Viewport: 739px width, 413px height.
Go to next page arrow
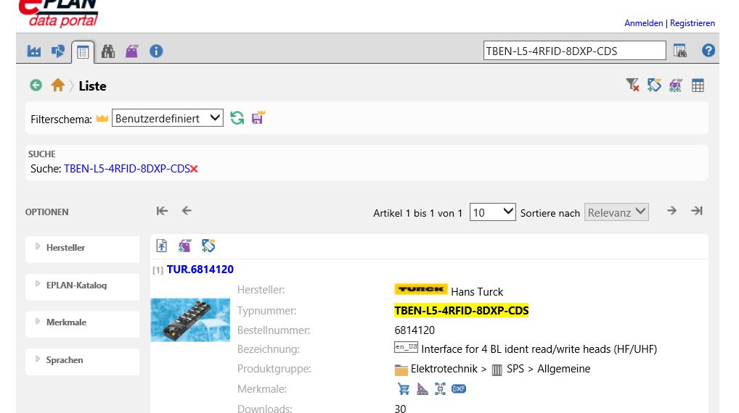click(672, 211)
